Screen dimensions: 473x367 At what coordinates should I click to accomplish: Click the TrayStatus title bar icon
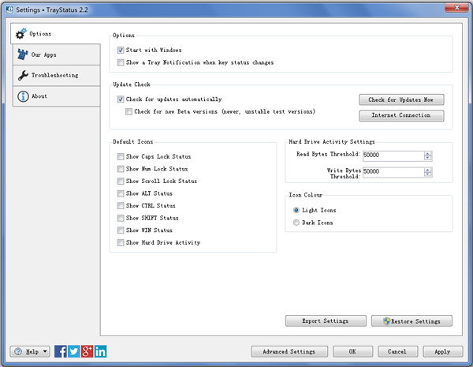9,9
